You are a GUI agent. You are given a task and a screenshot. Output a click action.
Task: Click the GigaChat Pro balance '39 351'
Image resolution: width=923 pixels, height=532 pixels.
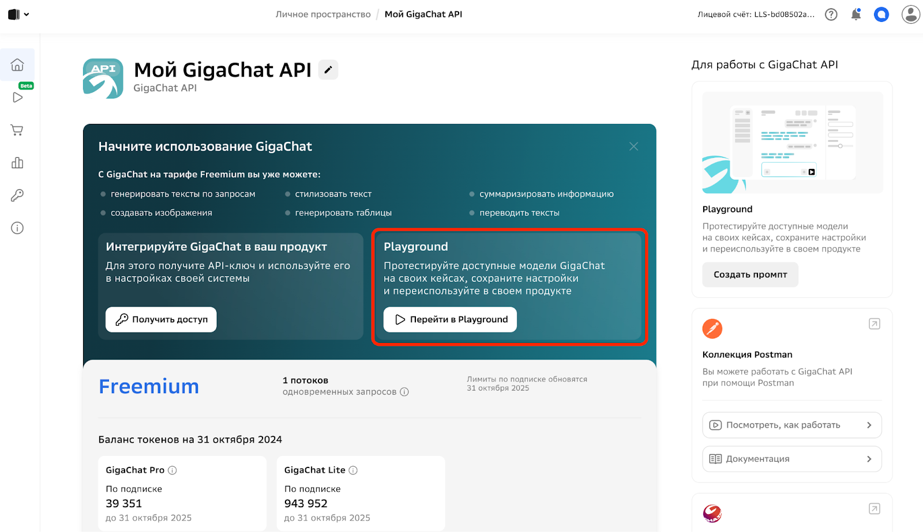(123, 503)
